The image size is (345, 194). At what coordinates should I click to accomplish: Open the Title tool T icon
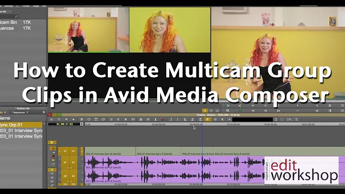(x=297, y=120)
